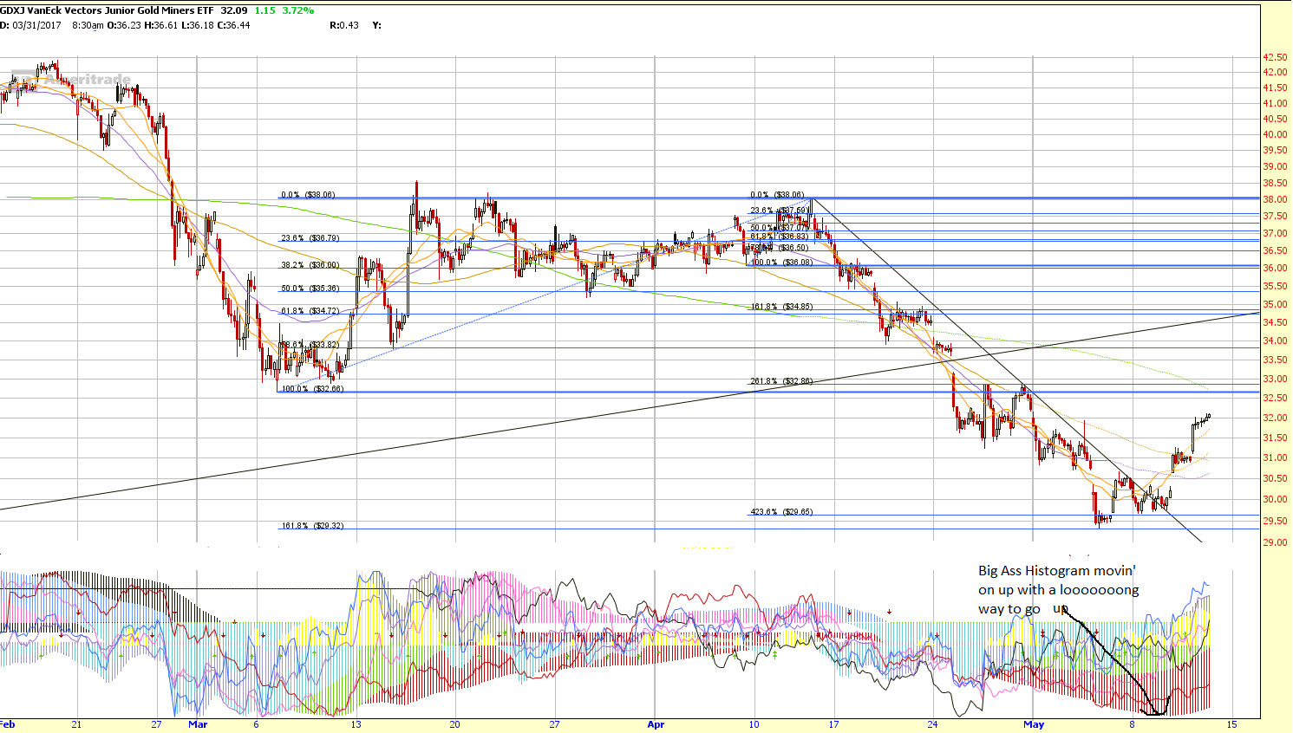The width and height of the screenshot is (1293, 733).
Task: Click the Apr label on the date axis
Action: [656, 723]
